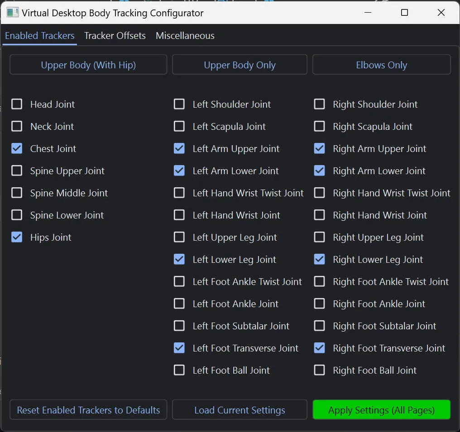Viewport: 460px width, 432px height.
Task: Click the Apply Settings (All Pages) button
Action: pyautogui.click(x=381, y=410)
